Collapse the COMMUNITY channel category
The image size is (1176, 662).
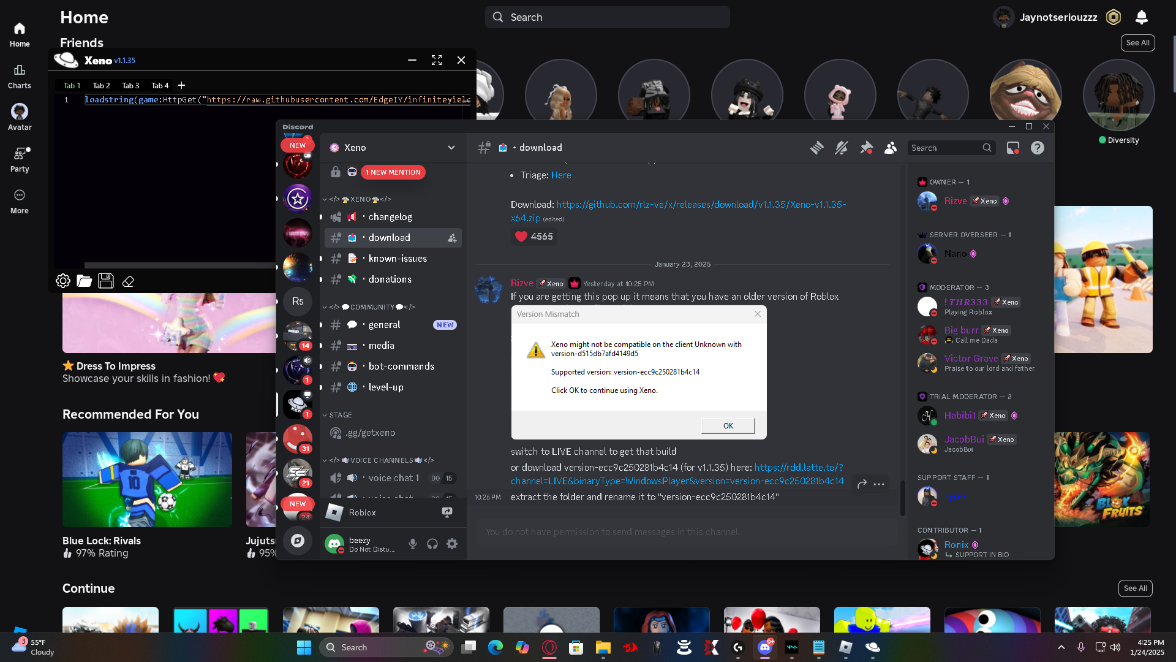(372, 307)
